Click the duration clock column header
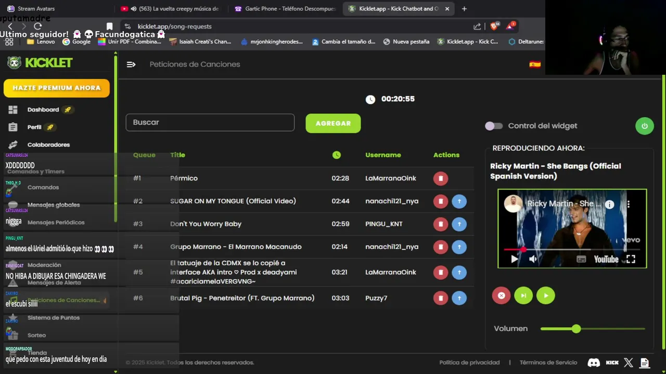Screen dimensions: 666x374 [337, 155]
